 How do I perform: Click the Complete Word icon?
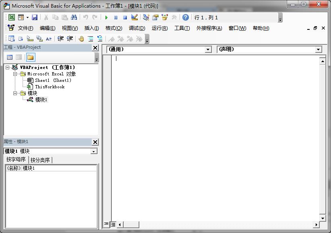point(49,39)
